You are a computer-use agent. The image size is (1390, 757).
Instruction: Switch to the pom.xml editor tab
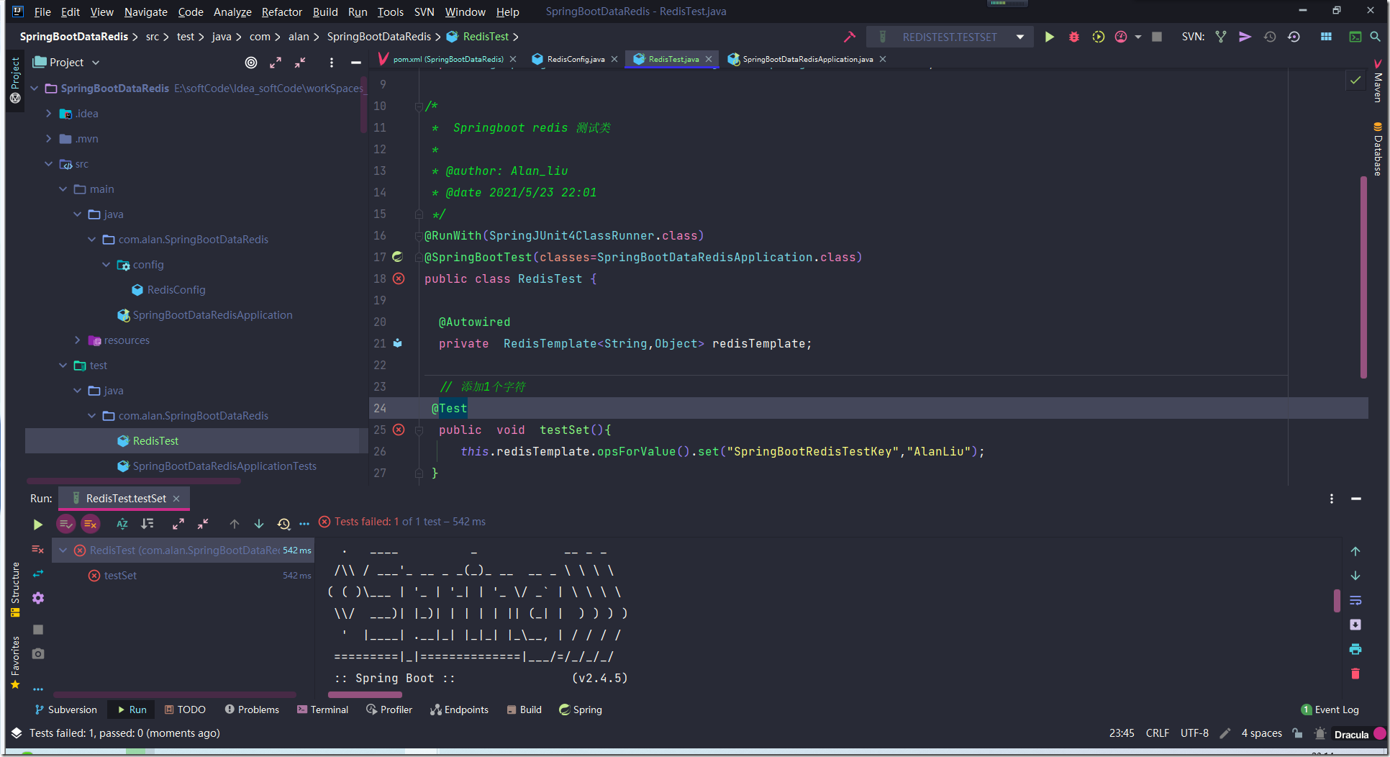pos(448,59)
